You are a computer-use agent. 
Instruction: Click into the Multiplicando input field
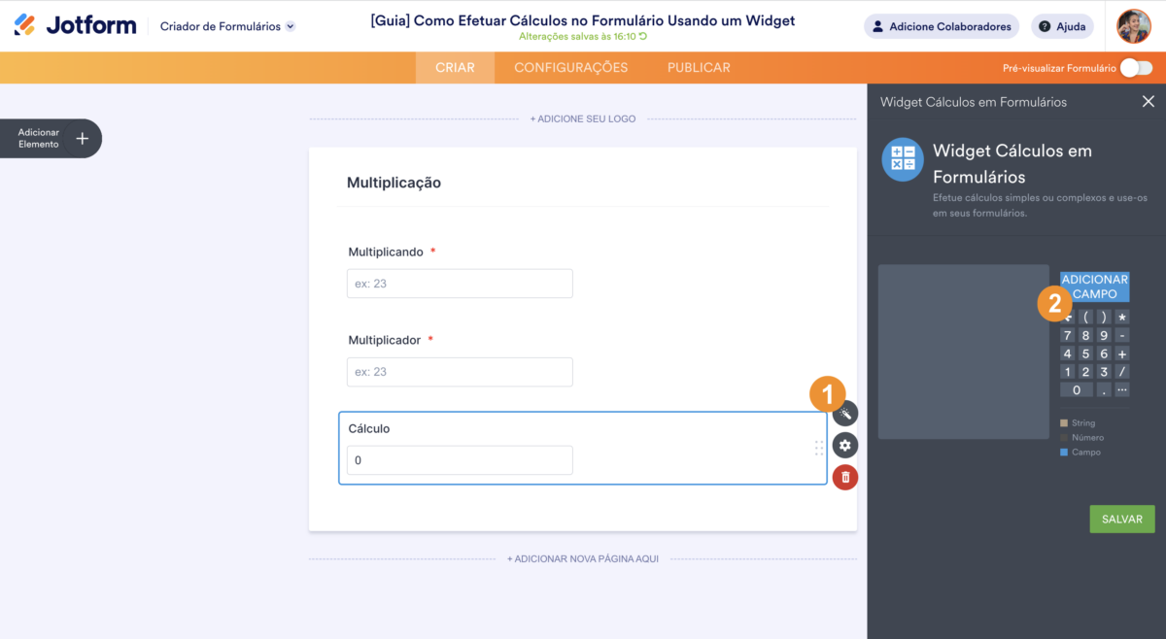click(460, 284)
